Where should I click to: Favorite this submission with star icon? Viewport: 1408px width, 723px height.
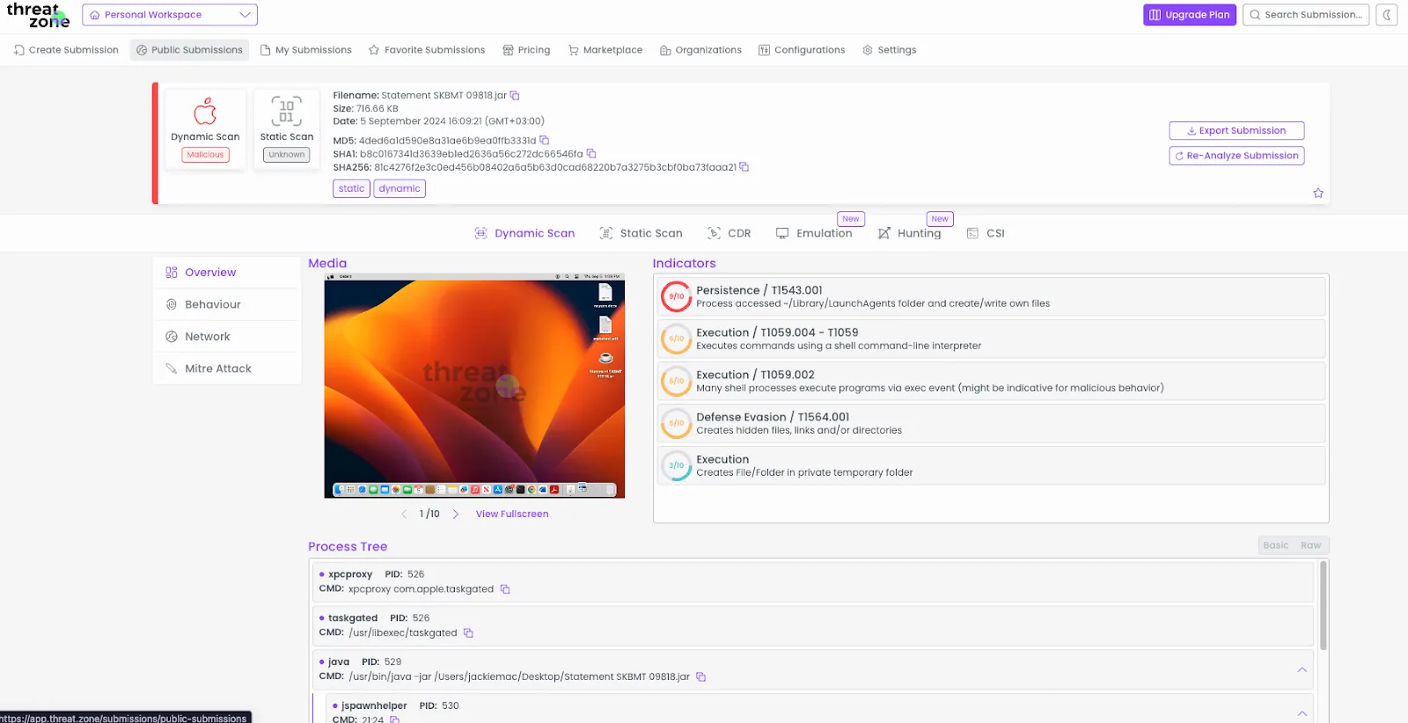tap(1318, 194)
